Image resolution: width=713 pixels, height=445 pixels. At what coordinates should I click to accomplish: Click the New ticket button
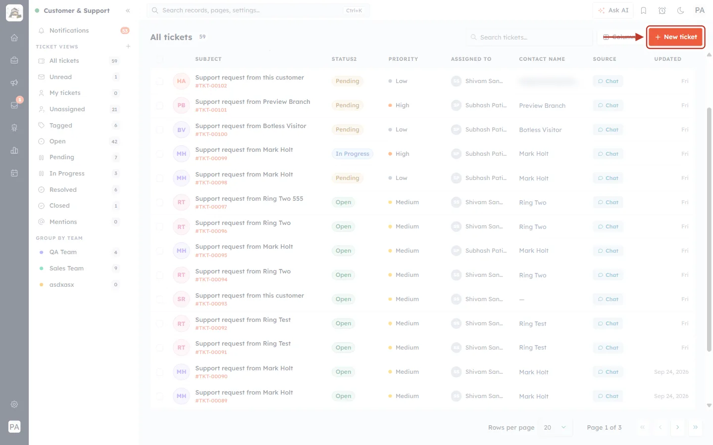pos(675,37)
